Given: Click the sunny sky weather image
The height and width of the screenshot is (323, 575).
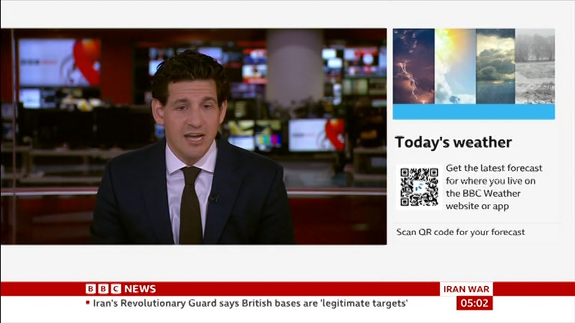Looking at the screenshot, I should [455, 66].
